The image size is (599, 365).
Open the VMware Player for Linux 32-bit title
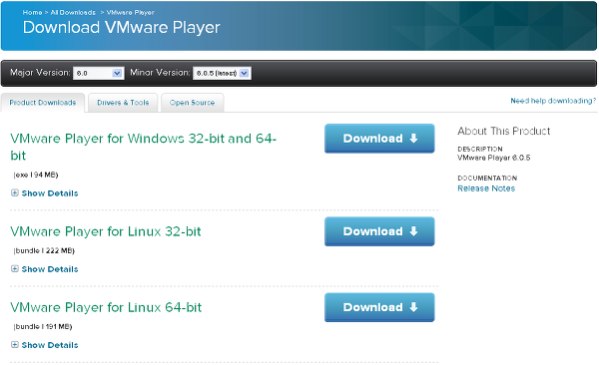tap(106, 231)
